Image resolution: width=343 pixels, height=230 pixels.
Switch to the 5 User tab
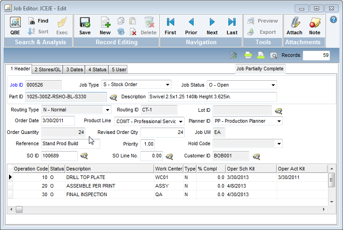118,69
